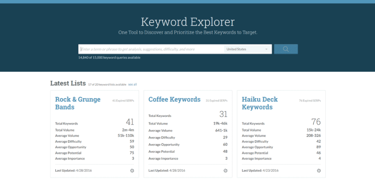This screenshot has width=375, height=180.
Task: Open the United States country dropdown
Action: tap(247, 49)
